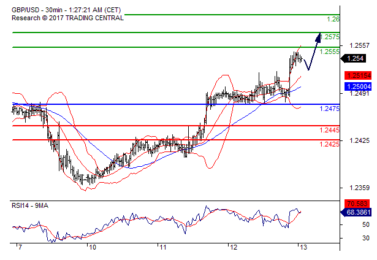Click the 1.2557 price axis label

(359, 45)
